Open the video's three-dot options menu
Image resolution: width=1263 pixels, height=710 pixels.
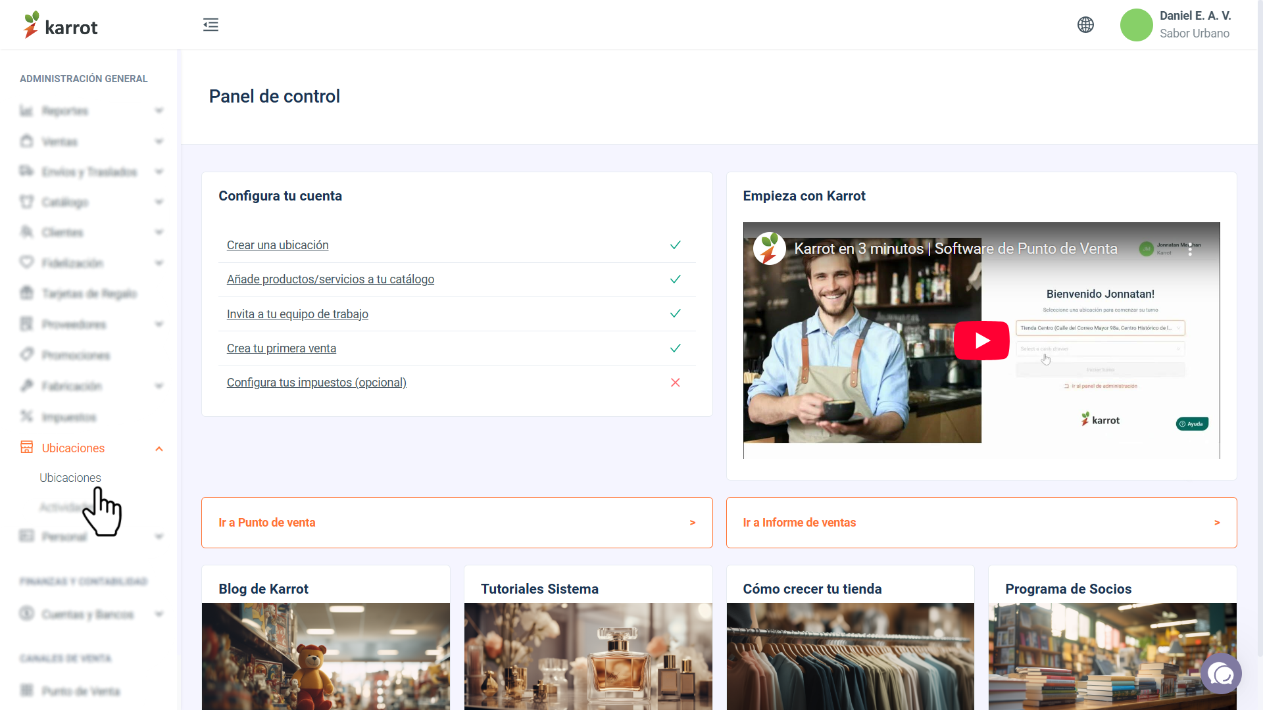pos(1190,249)
